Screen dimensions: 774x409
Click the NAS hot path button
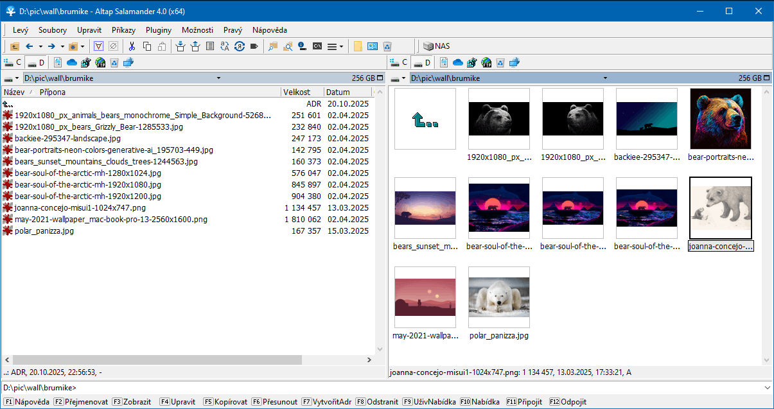coord(437,46)
